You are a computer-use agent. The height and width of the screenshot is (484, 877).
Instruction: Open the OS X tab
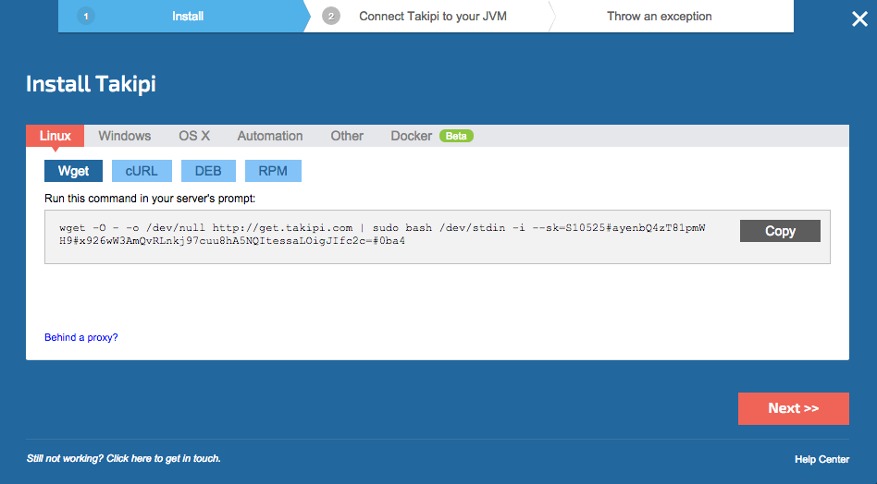tap(194, 136)
